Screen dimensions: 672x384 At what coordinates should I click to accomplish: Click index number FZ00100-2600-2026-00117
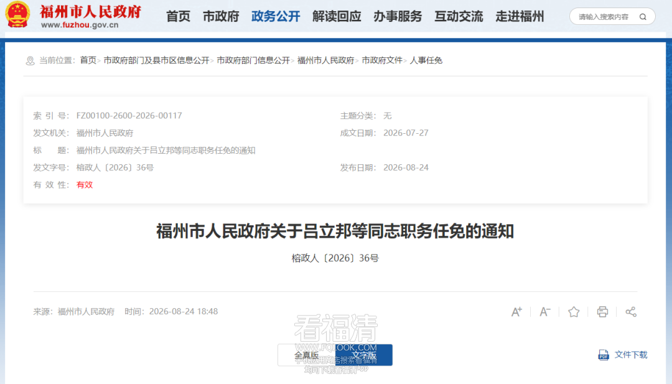click(x=129, y=116)
